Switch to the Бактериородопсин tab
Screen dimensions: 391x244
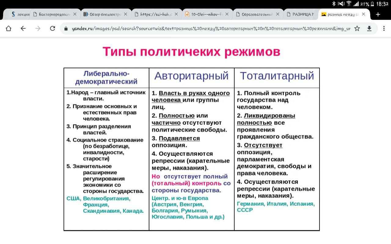[51, 14]
